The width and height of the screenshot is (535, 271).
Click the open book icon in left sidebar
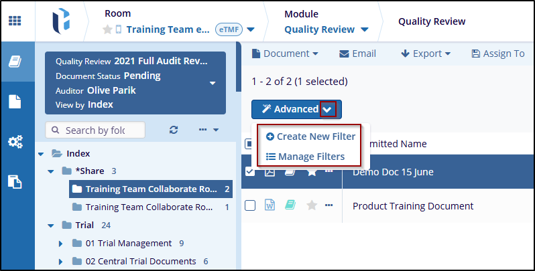15,62
